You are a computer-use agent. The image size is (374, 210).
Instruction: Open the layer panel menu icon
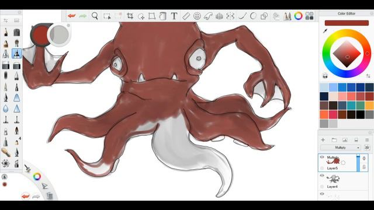pos(367,140)
